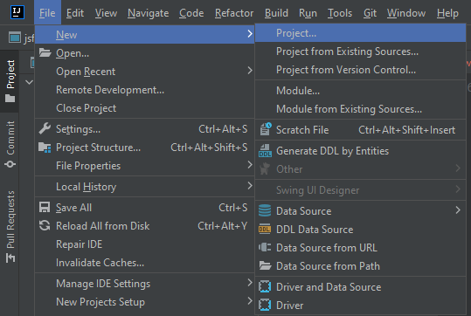
Task: Click the project module icon next to jsf
Action: [15, 38]
